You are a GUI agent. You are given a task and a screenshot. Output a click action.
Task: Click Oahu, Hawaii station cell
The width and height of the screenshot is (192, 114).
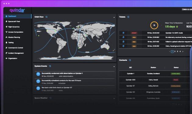[x=153, y=80]
